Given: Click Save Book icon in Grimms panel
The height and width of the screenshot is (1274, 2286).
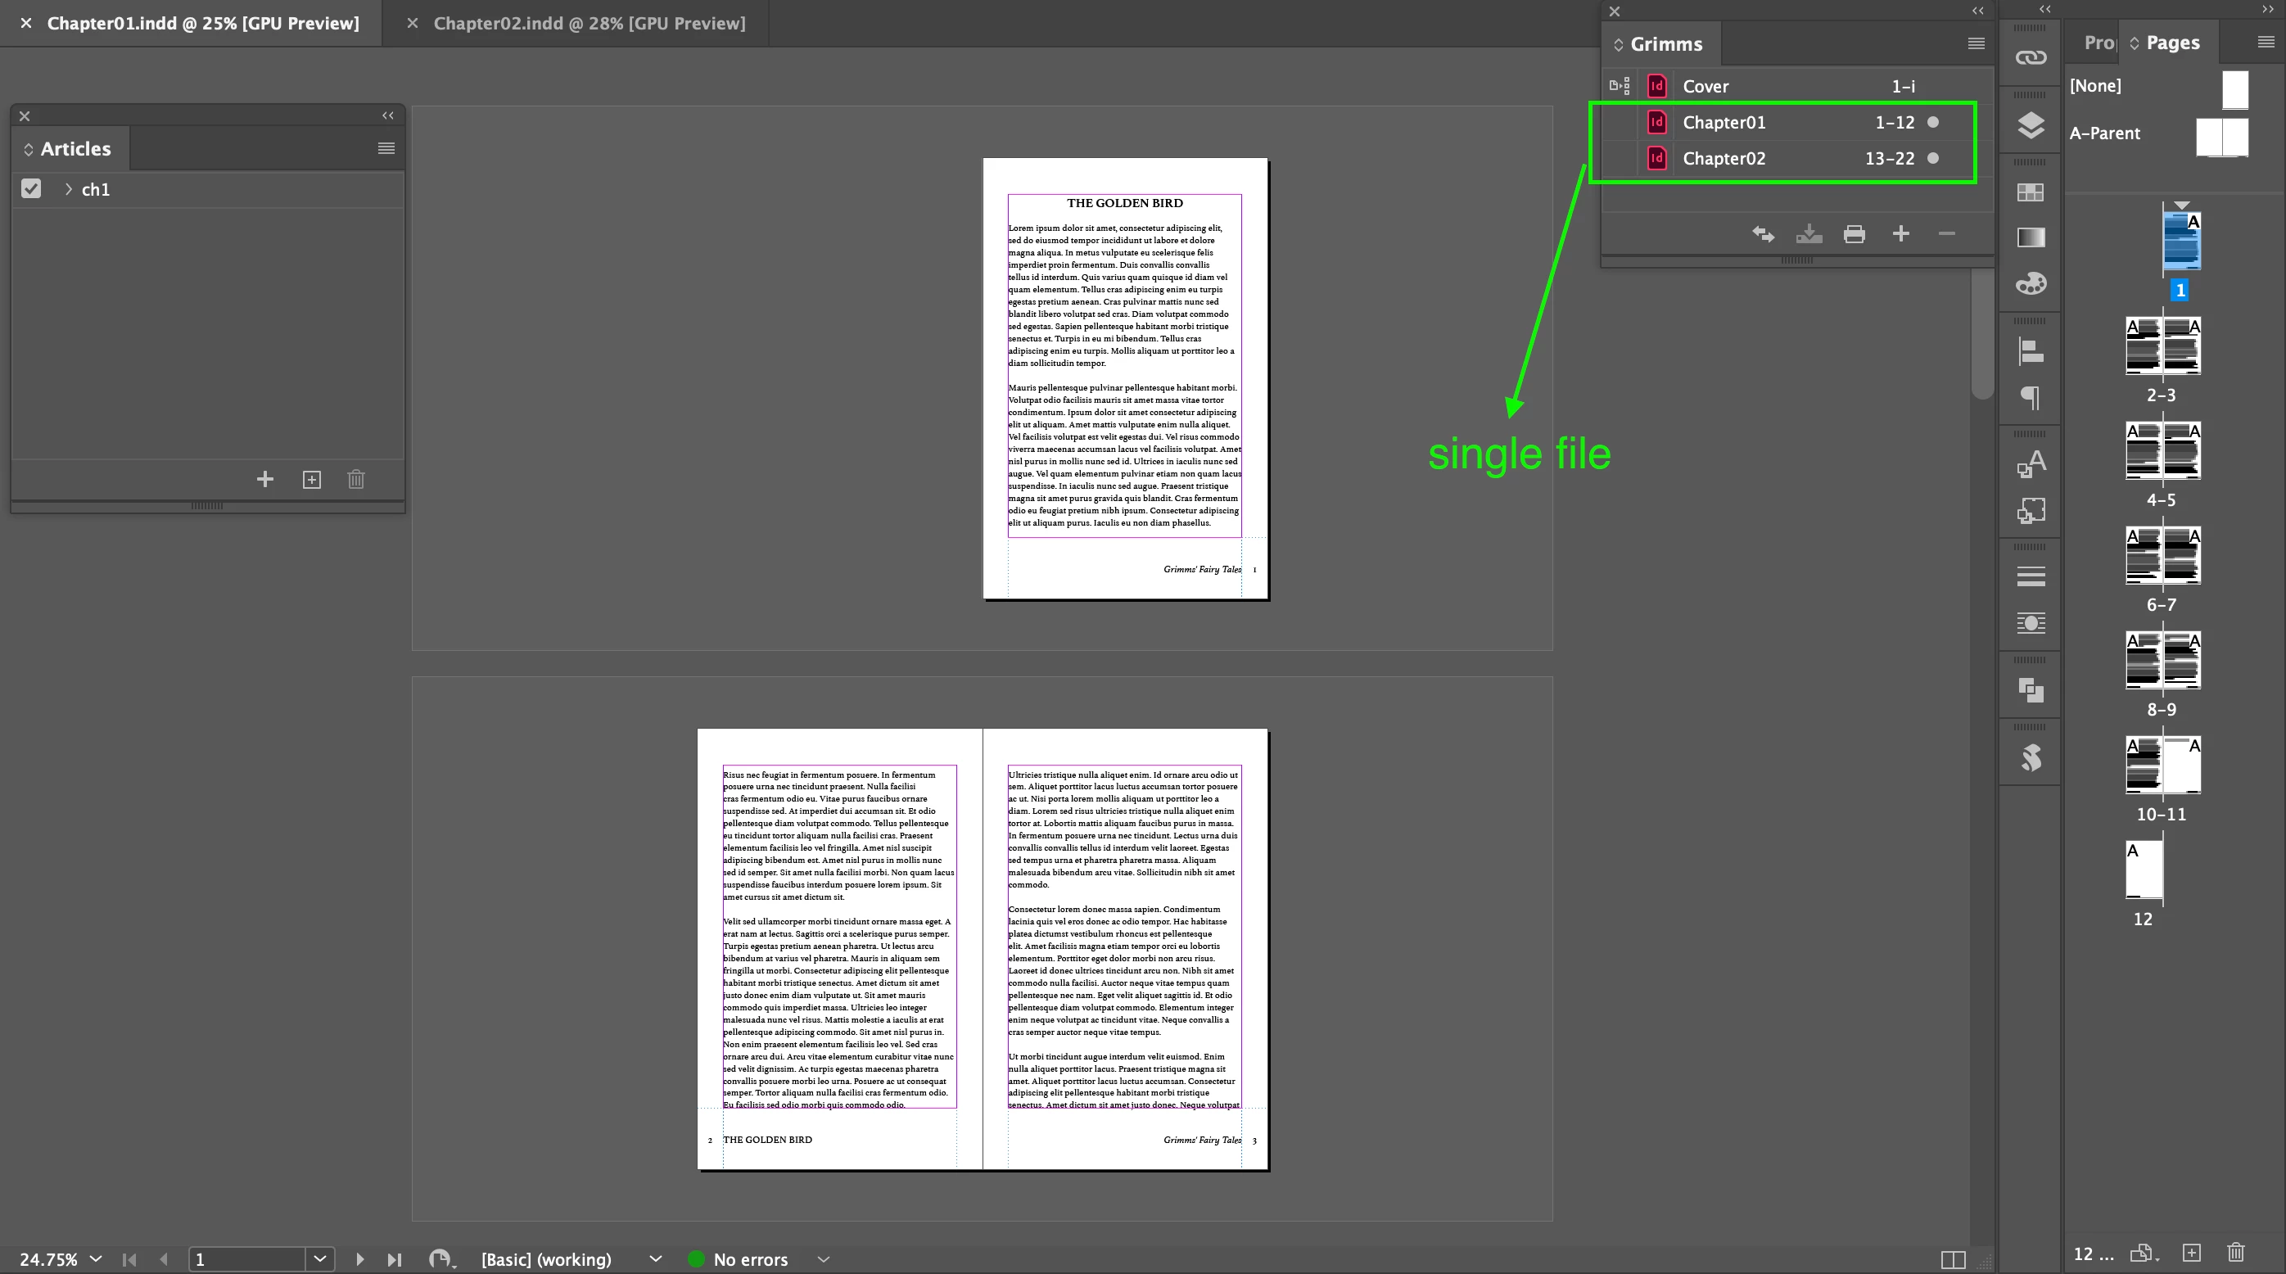Looking at the screenshot, I should pyautogui.click(x=1808, y=234).
